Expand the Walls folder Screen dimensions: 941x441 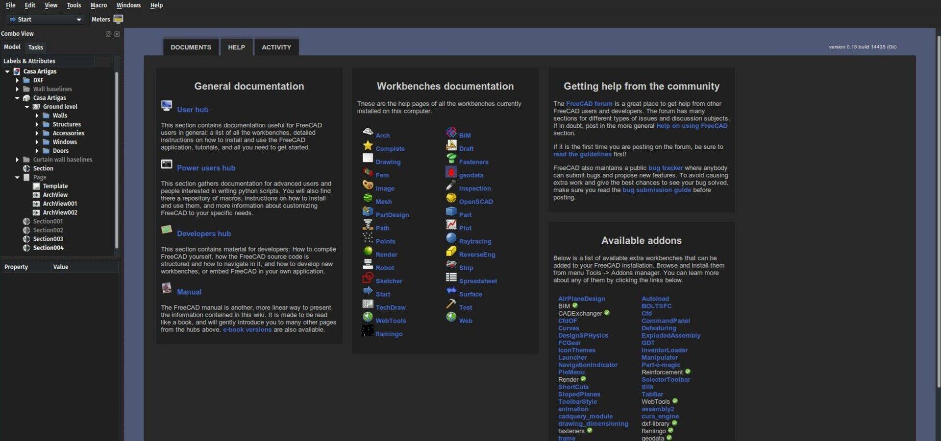coord(37,116)
